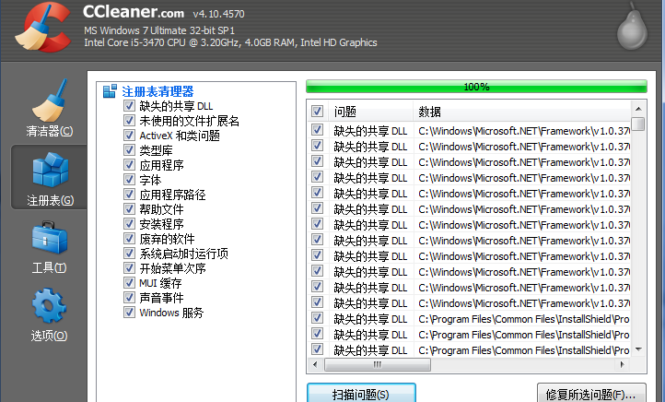Screen dimensions: 665x402
Task: Click MS Windows 7 Ultimate system info text
Action: [x=159, y=30]
